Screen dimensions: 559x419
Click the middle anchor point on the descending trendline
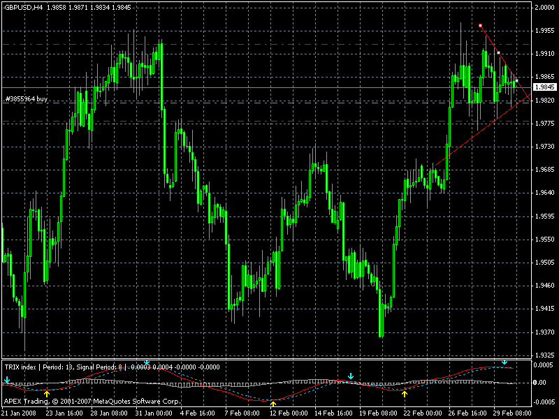[498, 52]
